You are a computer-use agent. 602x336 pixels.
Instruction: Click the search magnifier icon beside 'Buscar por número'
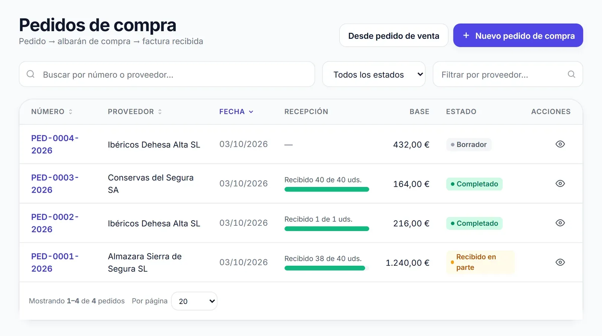[x=30, y=74]
